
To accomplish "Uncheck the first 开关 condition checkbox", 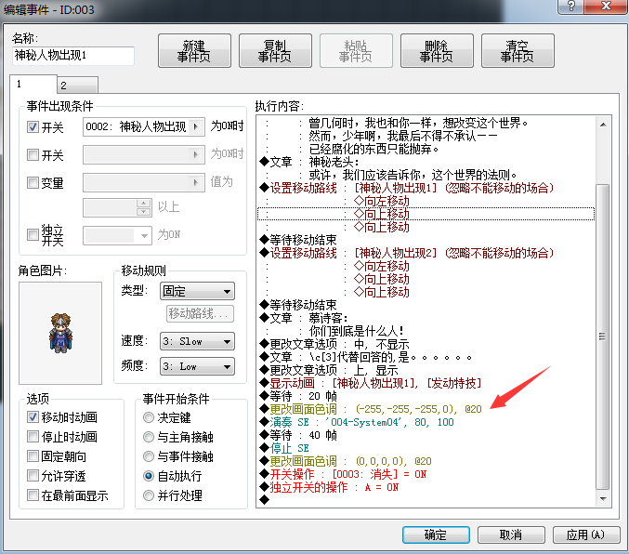I will tap(33, 126).
